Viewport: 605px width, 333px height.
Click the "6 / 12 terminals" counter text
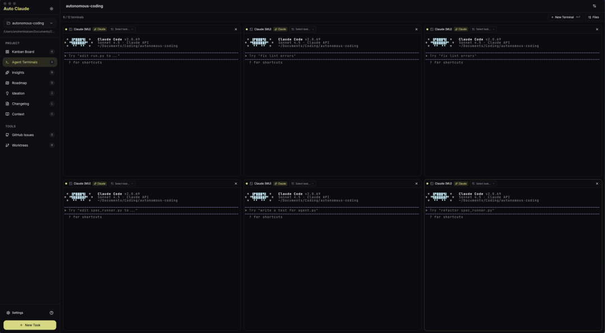point(73,17)
